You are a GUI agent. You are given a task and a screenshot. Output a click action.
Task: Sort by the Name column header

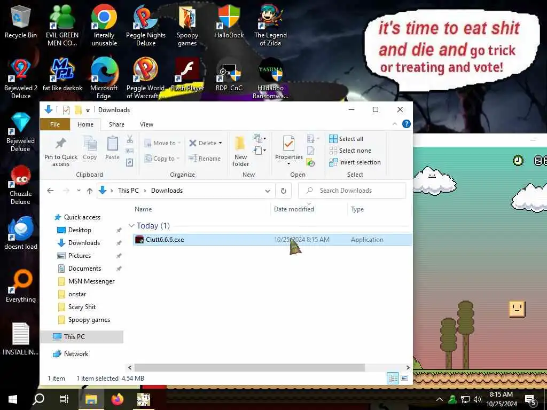click(143, 209)
